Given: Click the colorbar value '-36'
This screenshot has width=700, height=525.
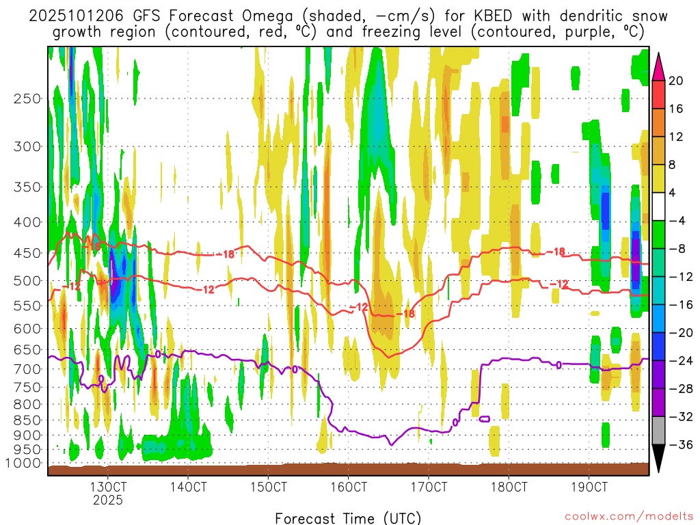Looking at the screenshot, I should pos(681,444).
